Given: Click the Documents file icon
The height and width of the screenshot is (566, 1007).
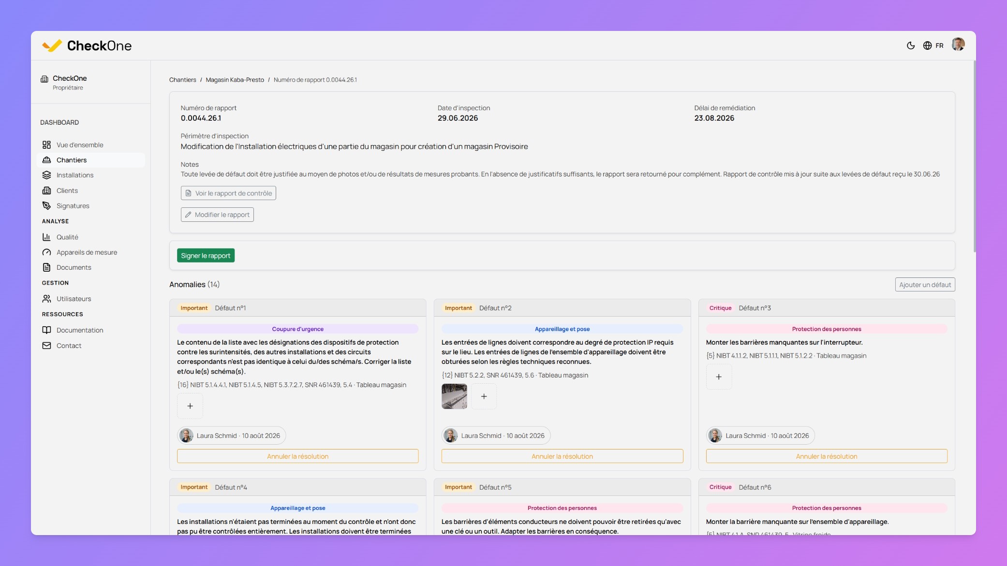Looking at the screenshot, I should click(46, 267).
